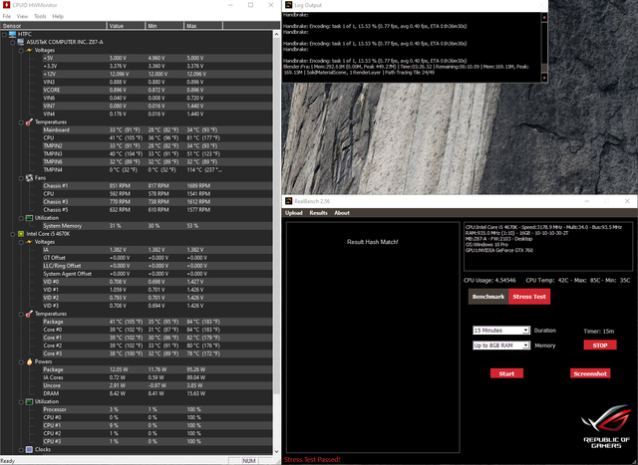The height and width of the screenshot is (465, 638).
Task: Click the motherboard Temperatures thermometer icon
Action: (29, 121)
